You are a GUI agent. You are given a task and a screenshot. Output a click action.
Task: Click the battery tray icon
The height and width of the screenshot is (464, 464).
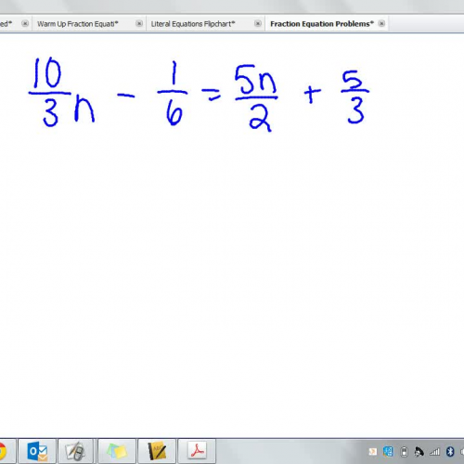click(x=404, y=452)
